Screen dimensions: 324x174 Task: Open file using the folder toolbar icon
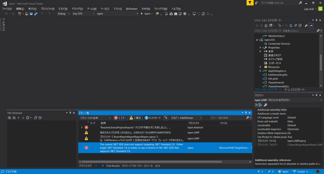click(27, 14)
